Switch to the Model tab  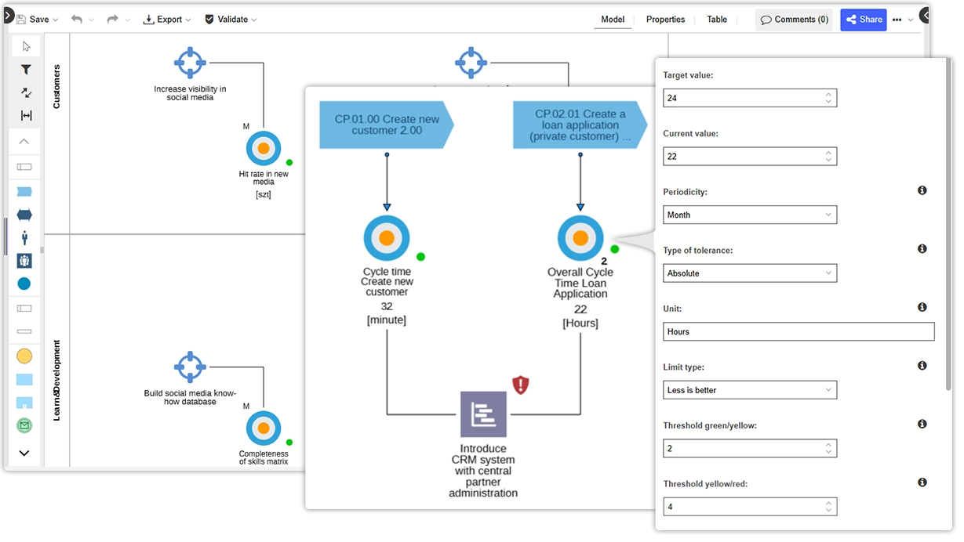(613, 20)
